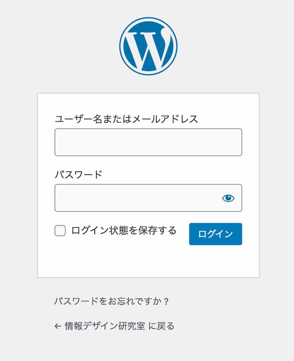This screenshot has height=361, width=294.
Task: Click the ユーザー名またはメールアドレス label text
Action: pos(126,119)
